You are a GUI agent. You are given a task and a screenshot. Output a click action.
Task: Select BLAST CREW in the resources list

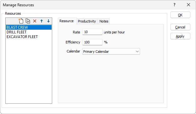click(x=29, y=27)
